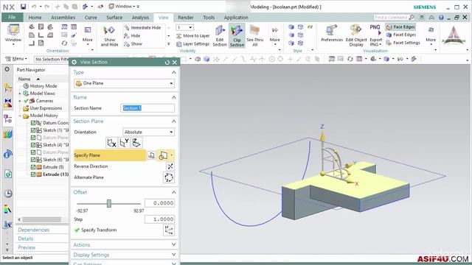Toggle checkbox for Datum Coordinate System
Screen dimensions: 472x265
click(33, 123)
